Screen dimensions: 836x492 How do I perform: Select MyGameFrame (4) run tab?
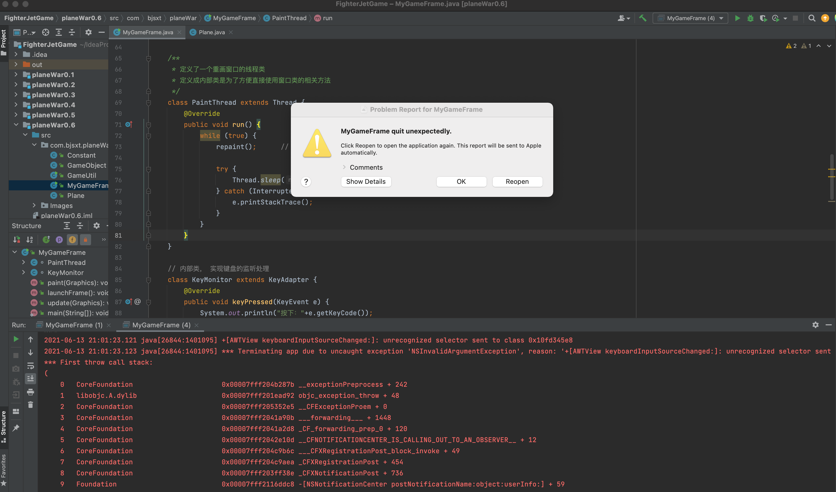(161, 325)
